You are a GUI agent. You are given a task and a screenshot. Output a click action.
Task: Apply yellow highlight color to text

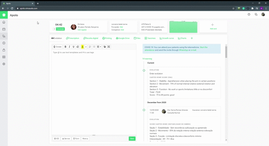tap(82, 47)
